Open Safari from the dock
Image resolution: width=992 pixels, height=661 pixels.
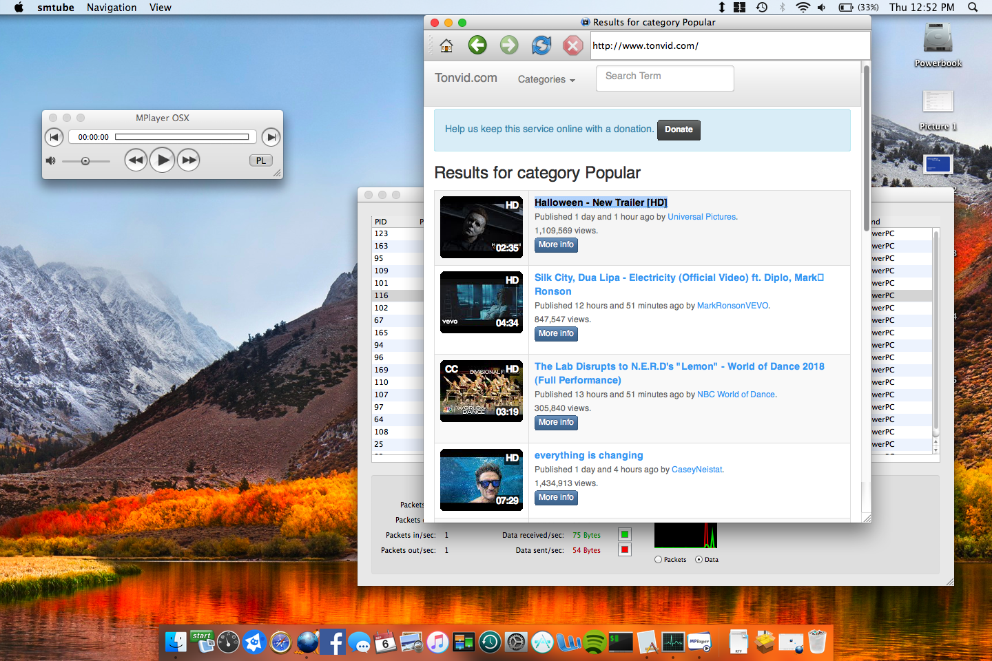tap(281, 642)
